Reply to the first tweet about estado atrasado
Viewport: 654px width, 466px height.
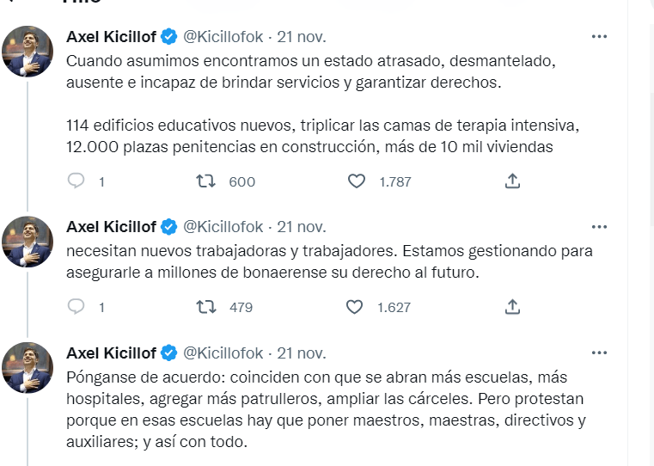pyautogui.click(x=76, y=181)
